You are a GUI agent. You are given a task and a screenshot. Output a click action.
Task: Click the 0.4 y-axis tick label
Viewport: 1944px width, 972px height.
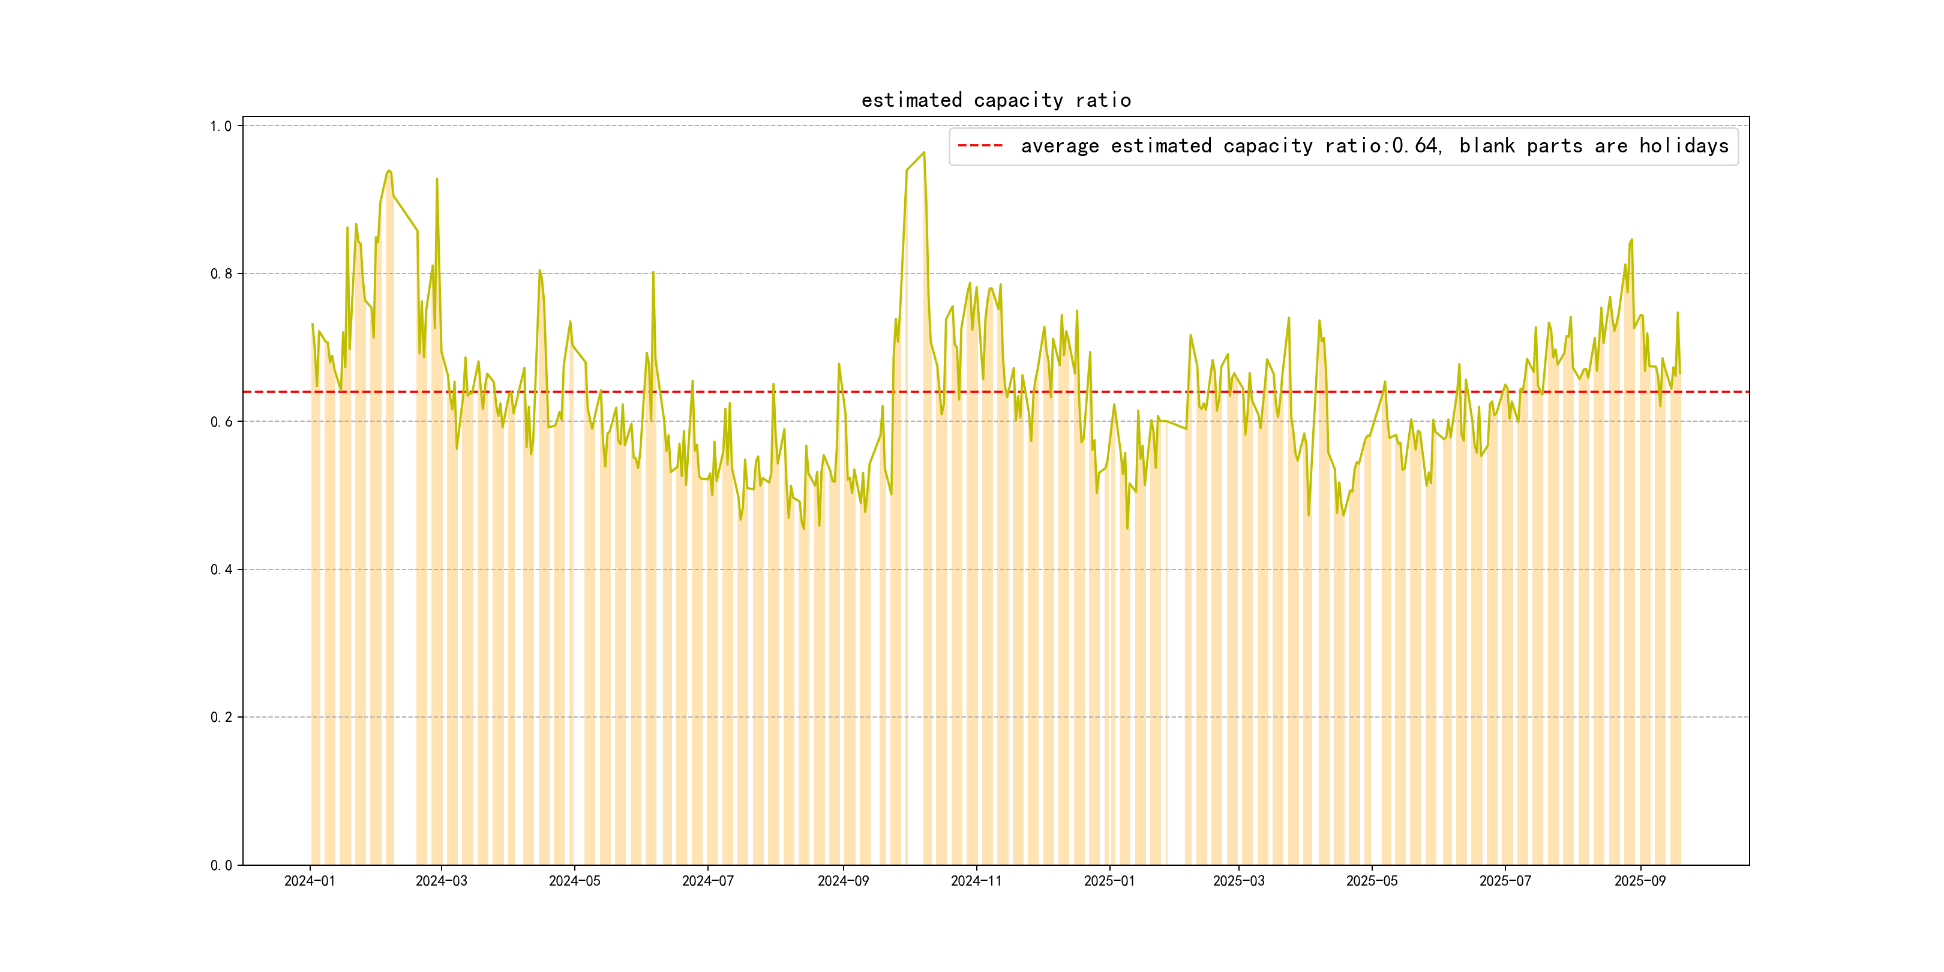220,570
